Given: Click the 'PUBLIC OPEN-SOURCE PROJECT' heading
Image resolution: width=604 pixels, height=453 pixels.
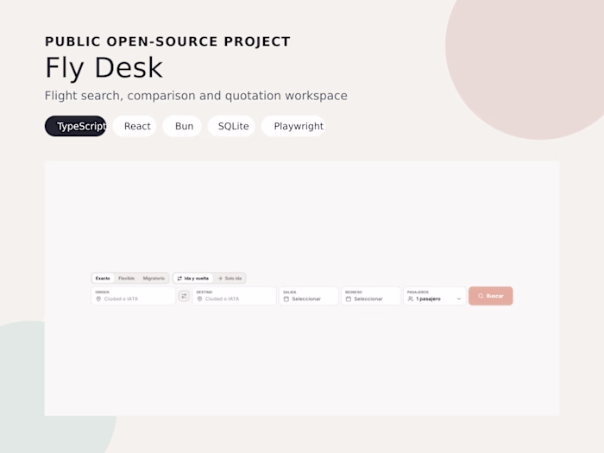Looking at the screenshot, I should pos(167,41).
